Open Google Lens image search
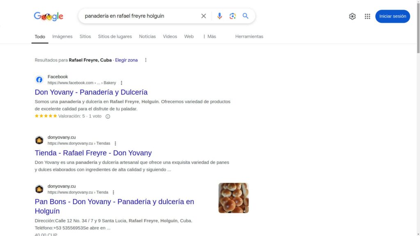Viewport: 420px width, 236px height. [233, 16]
